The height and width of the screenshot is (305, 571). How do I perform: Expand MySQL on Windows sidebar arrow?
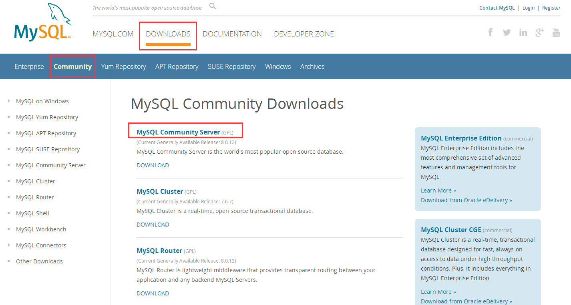coord(9,101)
